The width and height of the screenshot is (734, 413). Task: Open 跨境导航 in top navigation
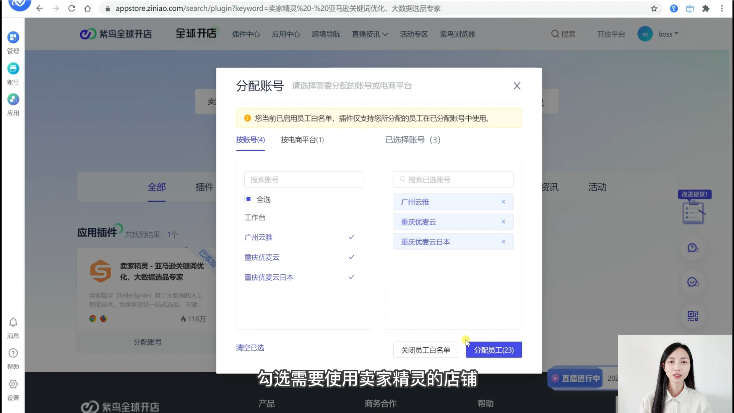click(326, 34)
